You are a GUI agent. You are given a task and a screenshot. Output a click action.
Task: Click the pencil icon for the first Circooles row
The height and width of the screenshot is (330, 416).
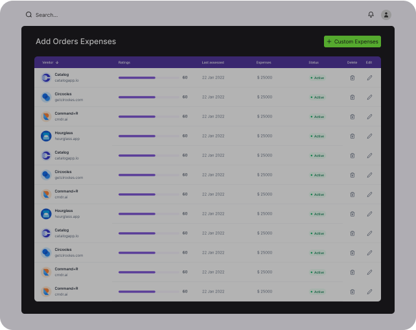369,97
